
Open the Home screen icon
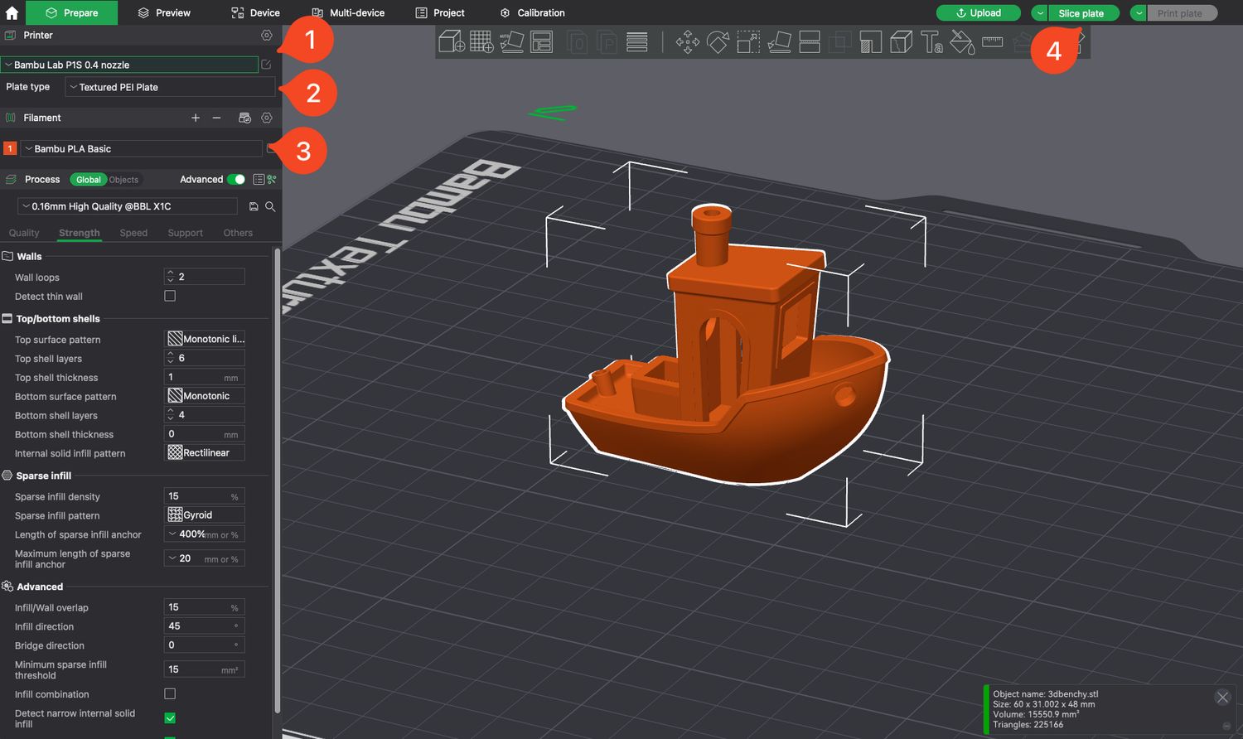click(x=12, y=12)
